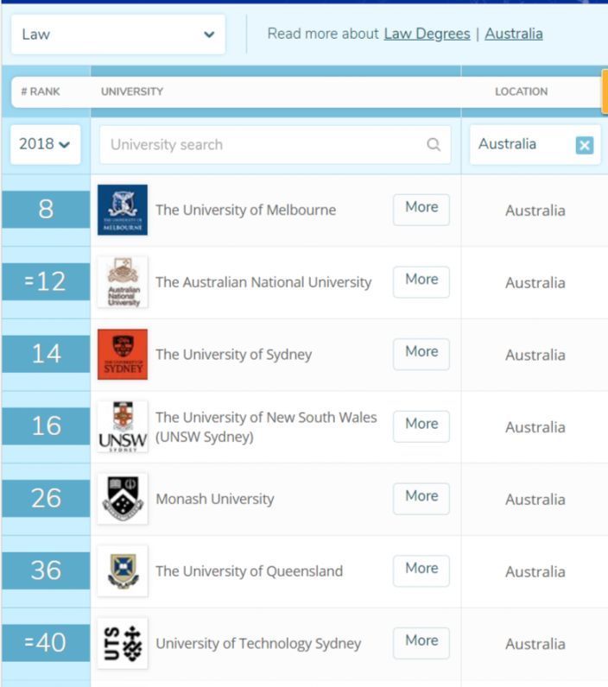The height and width of the screenshot is (687, 608).
Task: Open the Law subject dropdown
Action: point(118,35)
